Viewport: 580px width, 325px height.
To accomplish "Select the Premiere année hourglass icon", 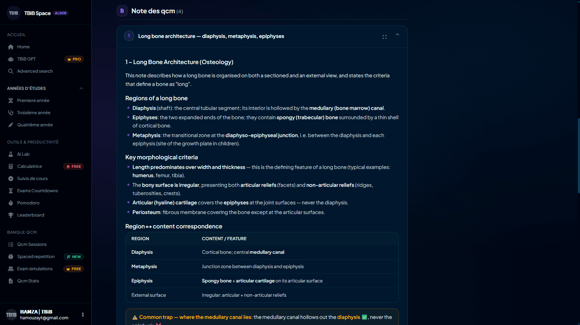I will (11, 101).
